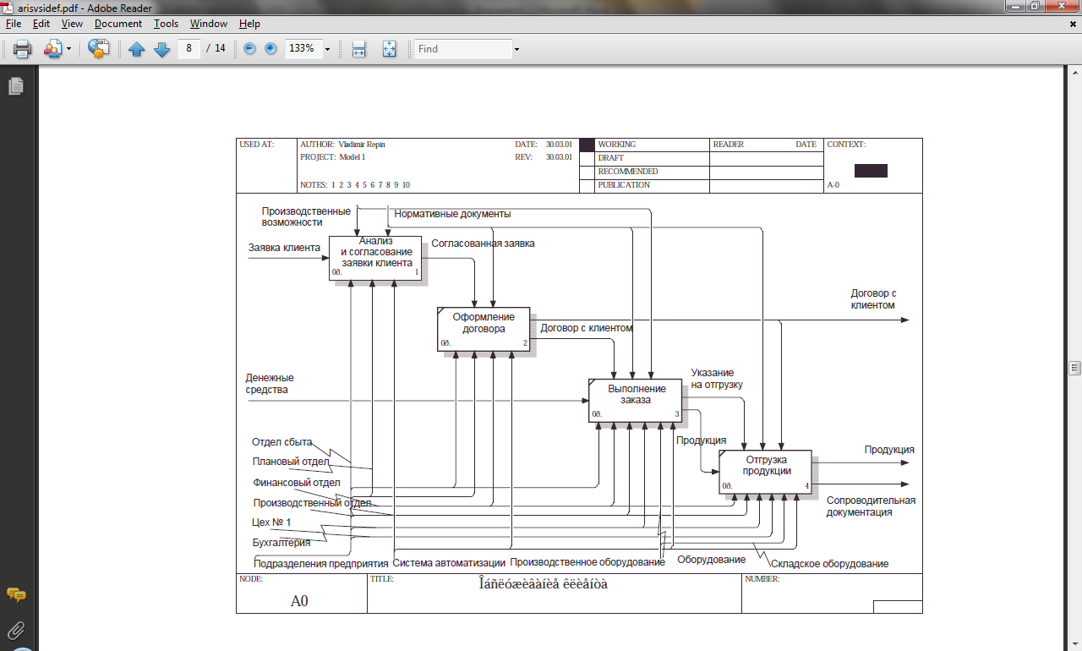Click the 'Складское оборудование' label
This screenshot has height=651, width=1082.
830,563
